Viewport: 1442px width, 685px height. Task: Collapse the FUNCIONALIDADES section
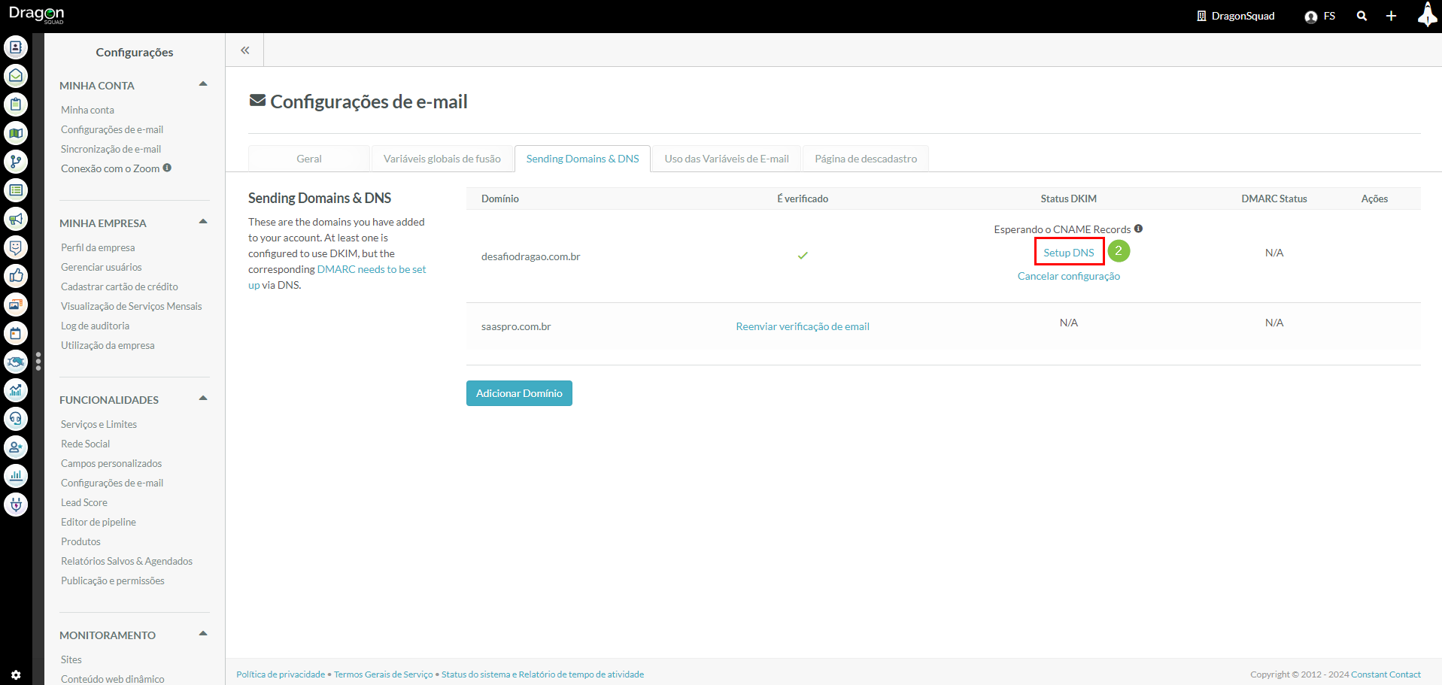tap(202, 399)
